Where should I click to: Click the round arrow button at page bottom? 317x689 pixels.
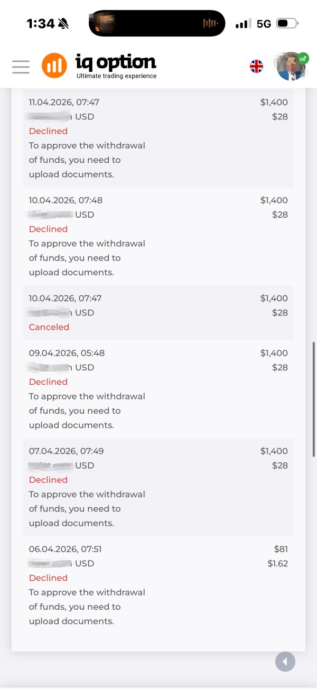(x=285, y=662)
